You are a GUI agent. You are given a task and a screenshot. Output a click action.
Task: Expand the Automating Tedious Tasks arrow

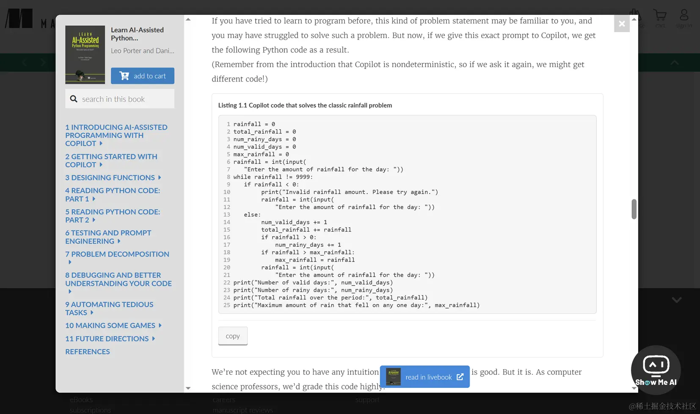point(92,313)
